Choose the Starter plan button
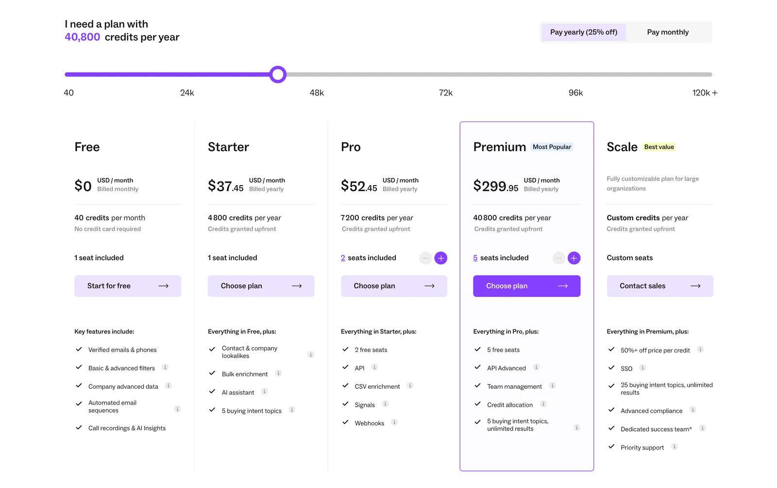 [x=261, y=286]
